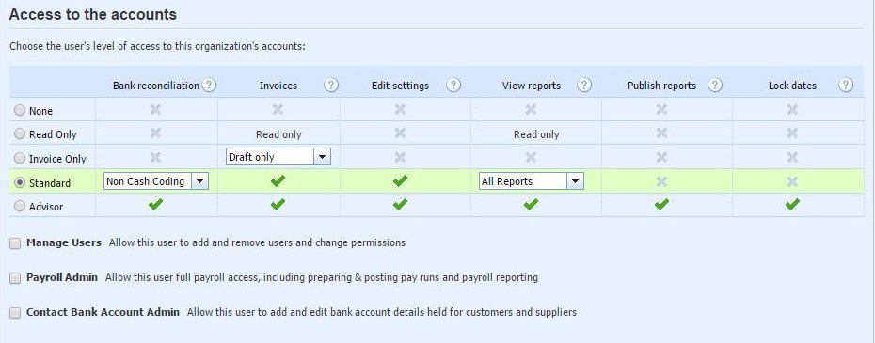Open the Draft only invoices dropdown
The height and width of the screenshot is (343, 875).
click(278, 157)
